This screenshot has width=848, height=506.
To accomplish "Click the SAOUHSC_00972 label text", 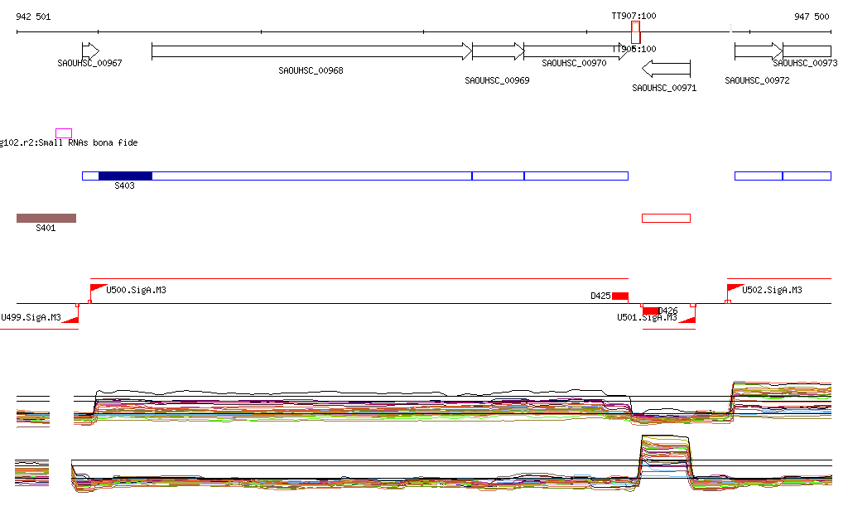I will coord(757,80).
